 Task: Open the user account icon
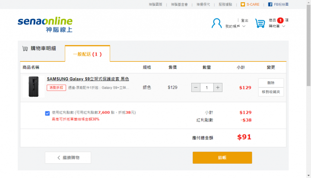(x=216, y=23)
